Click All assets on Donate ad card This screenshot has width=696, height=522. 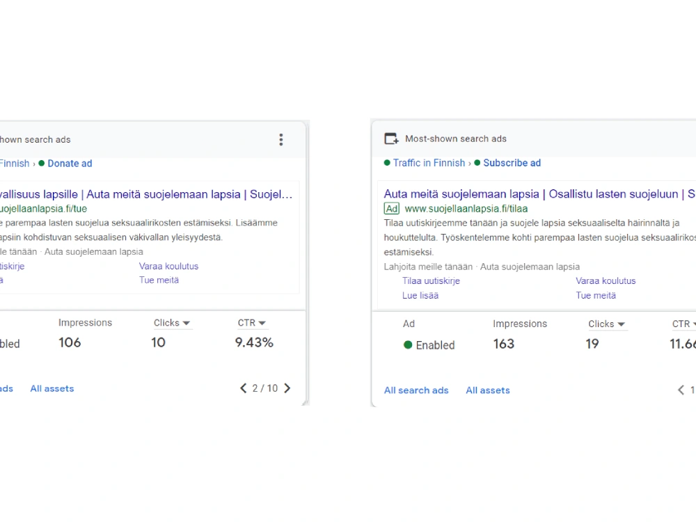52,388
